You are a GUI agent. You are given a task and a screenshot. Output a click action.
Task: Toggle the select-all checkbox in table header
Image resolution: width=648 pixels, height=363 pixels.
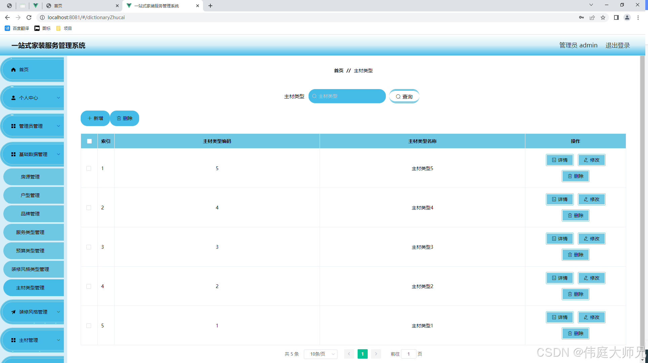coord(89,141)
